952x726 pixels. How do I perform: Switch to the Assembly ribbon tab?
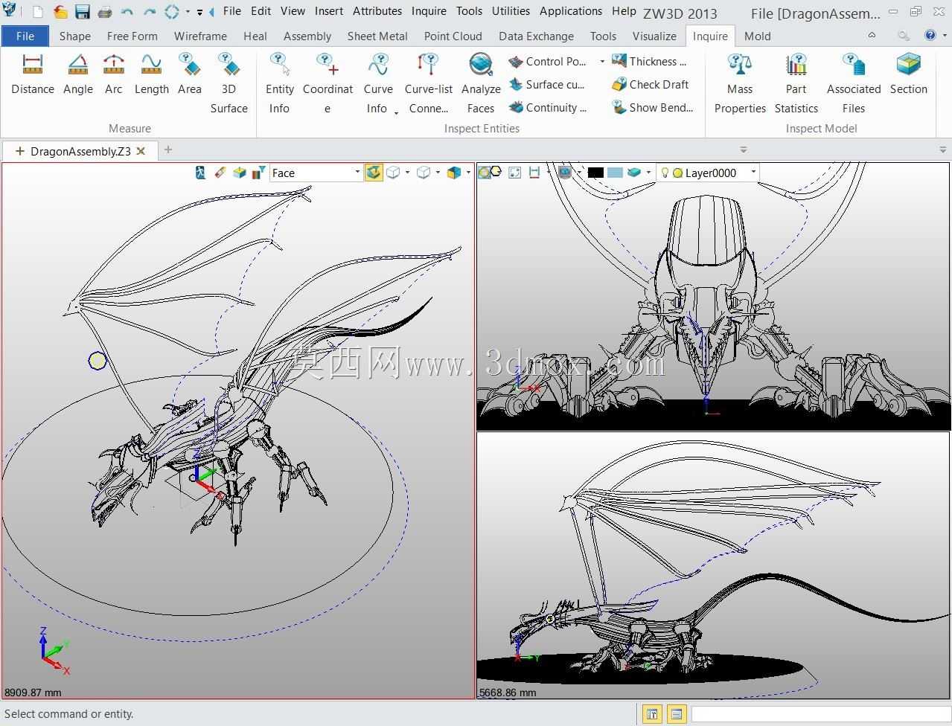tap(307, 36)
